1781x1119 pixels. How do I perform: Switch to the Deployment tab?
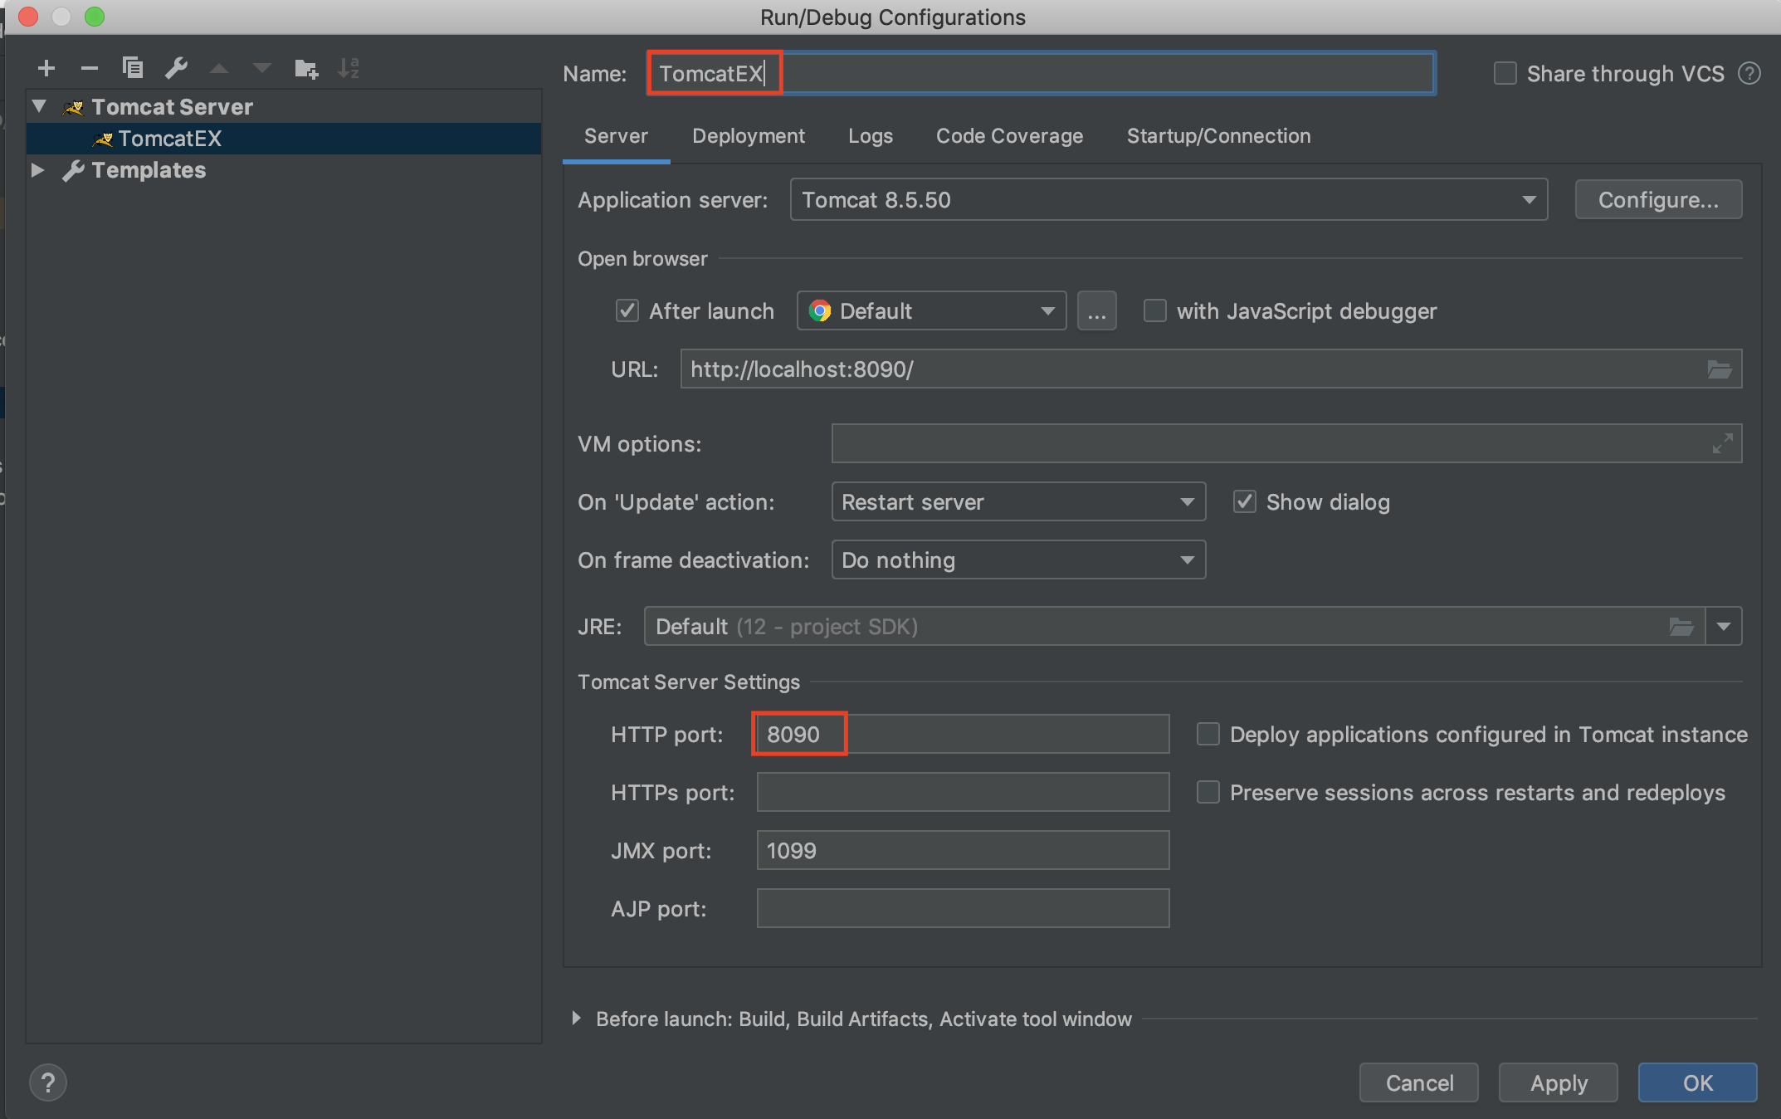tap(749, 136)
